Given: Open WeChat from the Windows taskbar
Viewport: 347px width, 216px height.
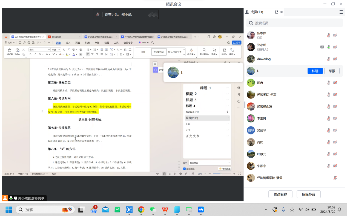Looking at the screenshot, I should 153,209.
